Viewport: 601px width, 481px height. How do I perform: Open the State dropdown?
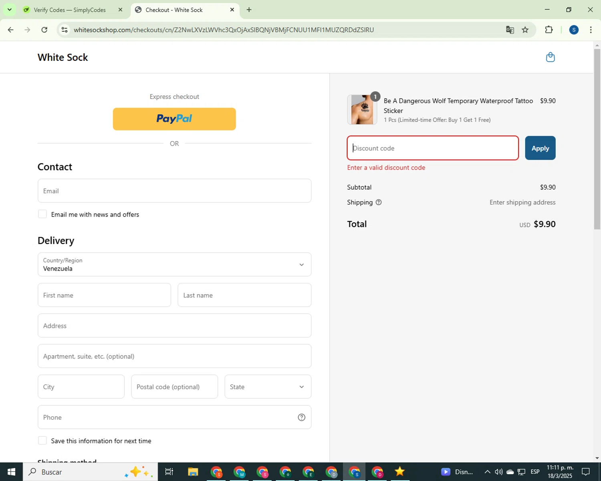point(268,387)
